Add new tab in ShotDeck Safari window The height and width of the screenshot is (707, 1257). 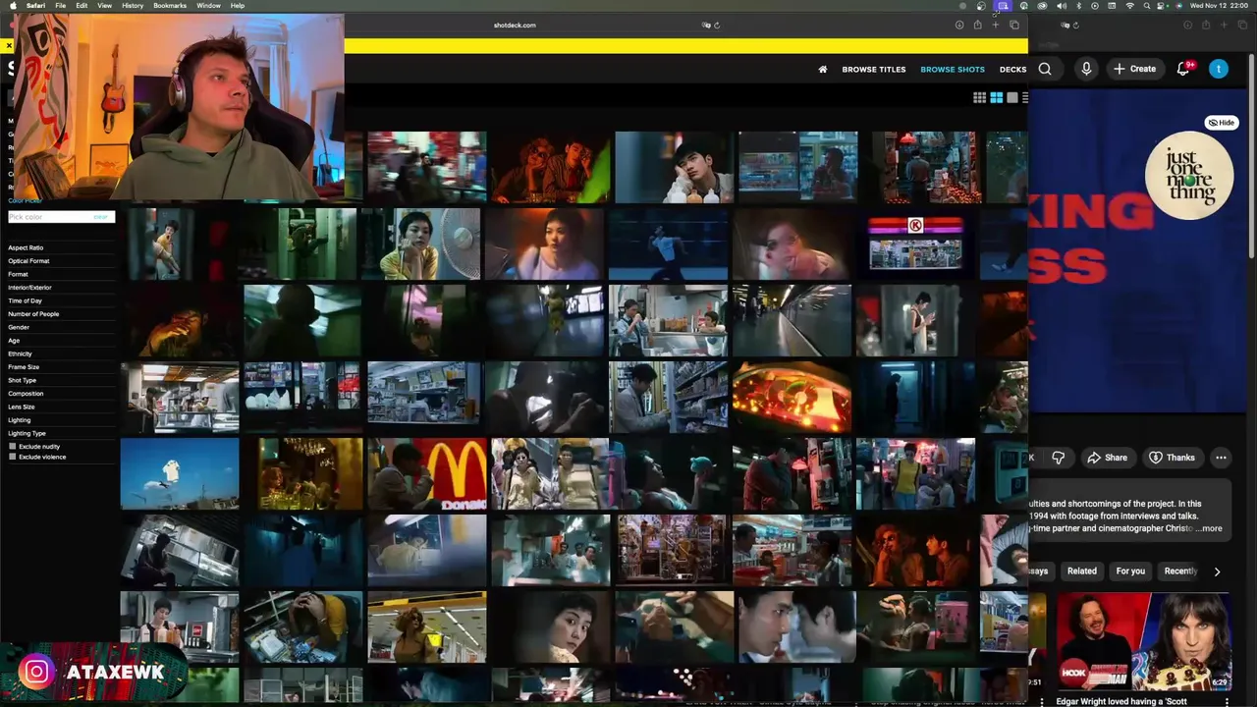(996, 25)
